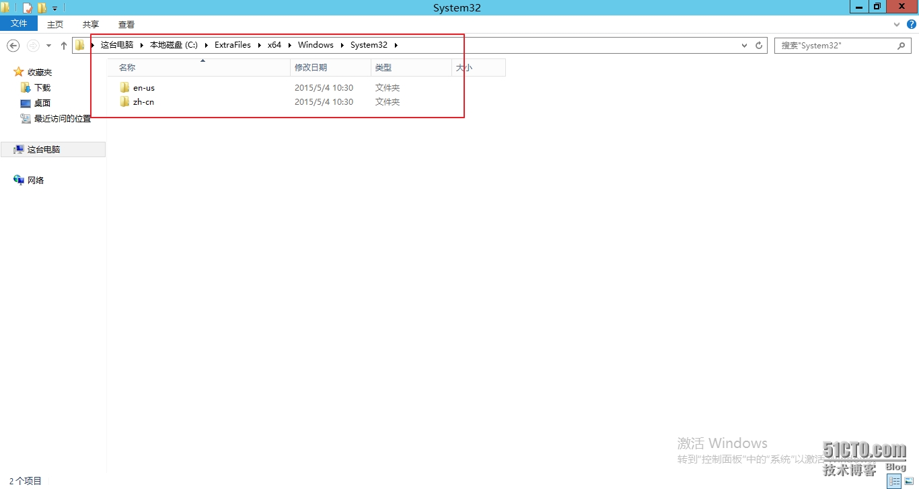Expand the ribbon with the chevron
Screen dimensions: 919x489
click(x=896, y=24)
